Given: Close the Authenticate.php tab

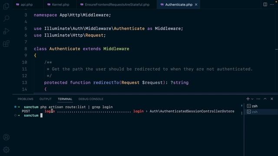Looking at the screenshot, I should coord(196,5).
